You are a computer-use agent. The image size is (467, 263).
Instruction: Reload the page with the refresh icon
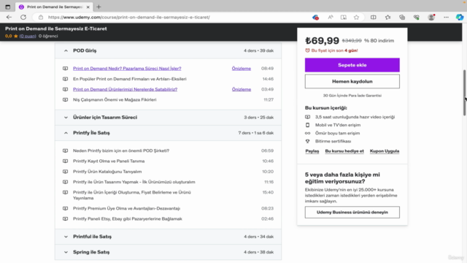point(23,18)
